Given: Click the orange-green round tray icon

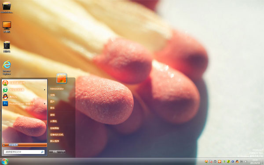Looking at the screenshot, I should pyautogui.click(x=206, y=161).
